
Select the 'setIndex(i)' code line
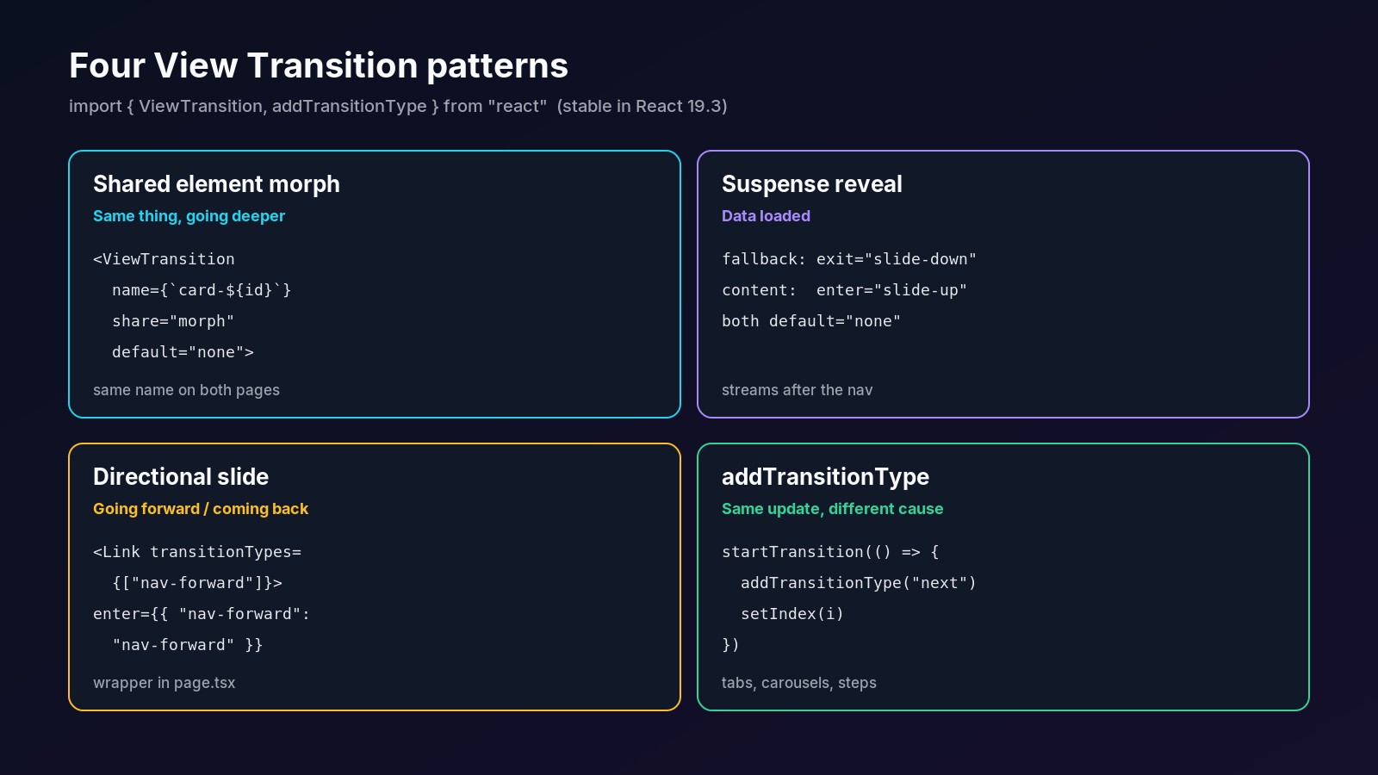click(792, 614)
